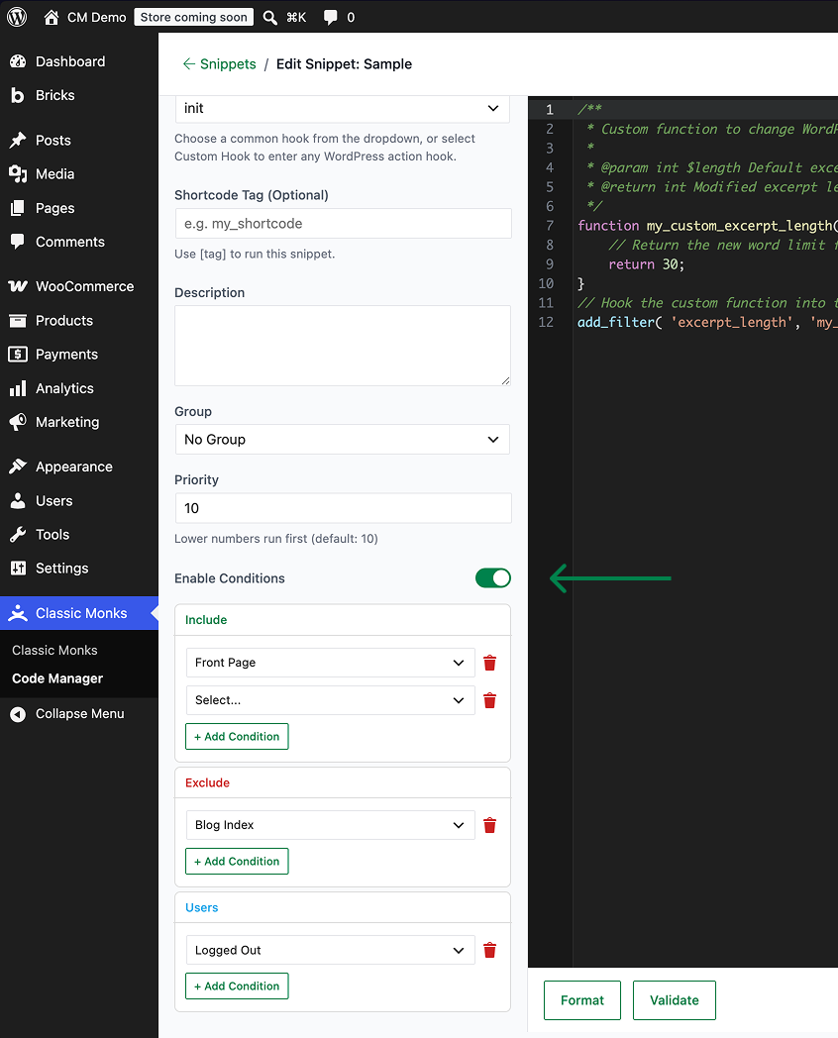
Task: Delete the Logged Out user condition
Action: [490, 950]
